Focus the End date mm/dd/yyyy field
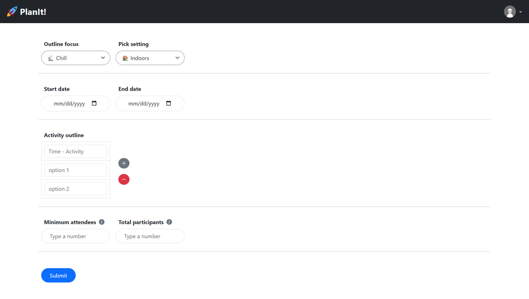The height and width of the screenshot is (299, 529). [150, 104]
